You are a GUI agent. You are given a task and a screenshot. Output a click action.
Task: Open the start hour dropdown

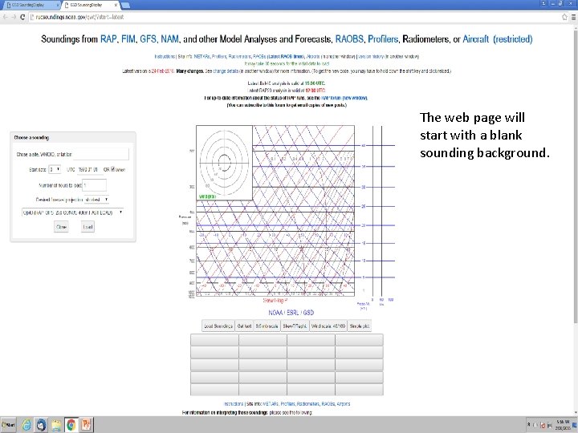coord(55,169)
